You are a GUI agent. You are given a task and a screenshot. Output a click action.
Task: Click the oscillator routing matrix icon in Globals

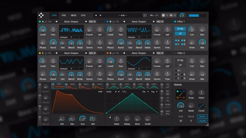point(181,95)
